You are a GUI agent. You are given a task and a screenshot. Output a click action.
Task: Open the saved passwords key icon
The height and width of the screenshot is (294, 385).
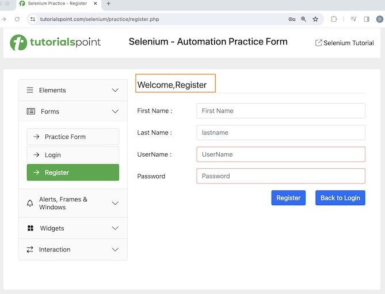[x=292, y=19]
